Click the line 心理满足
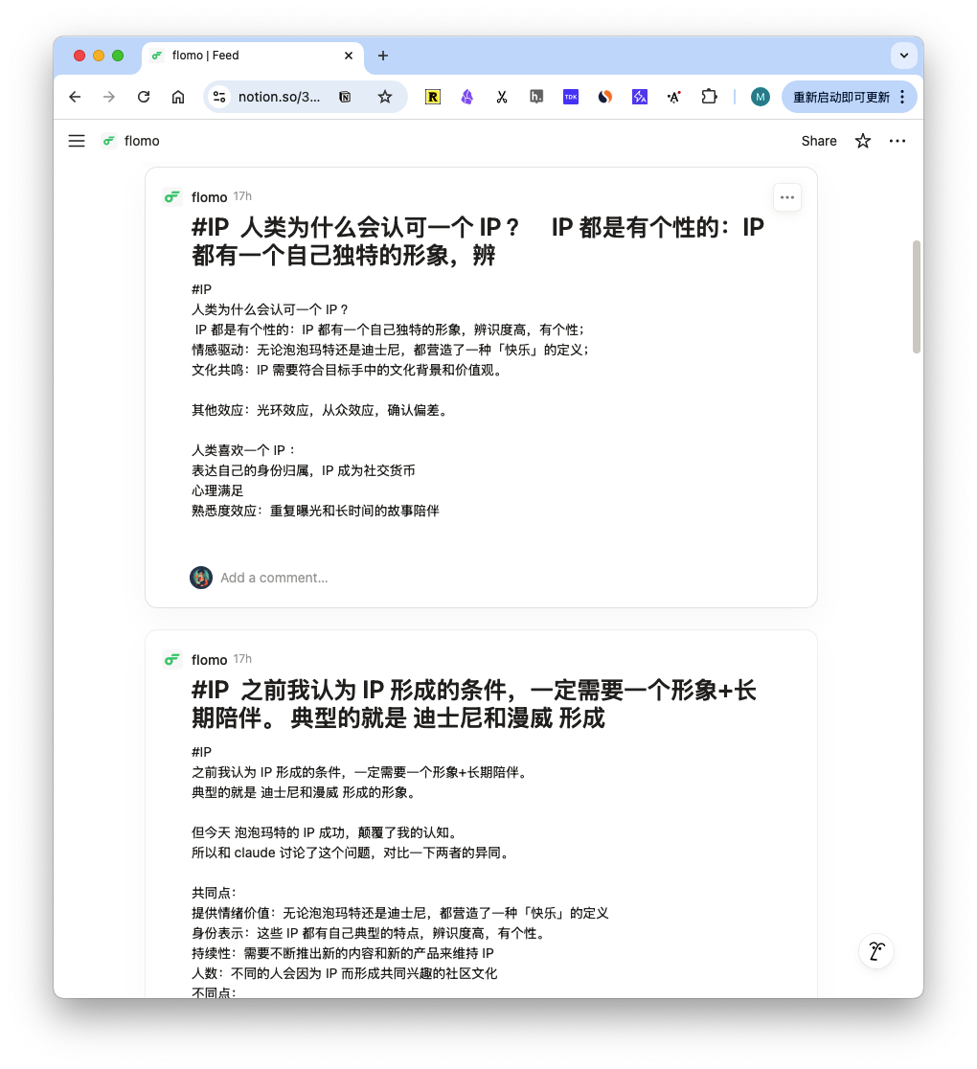This screenshot has height=1069, width=977. pos(217,490)
